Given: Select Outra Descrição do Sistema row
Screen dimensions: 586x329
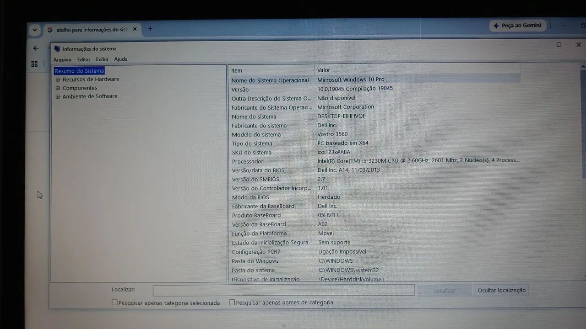Looking at the screenshot, I should pos(374,98).
